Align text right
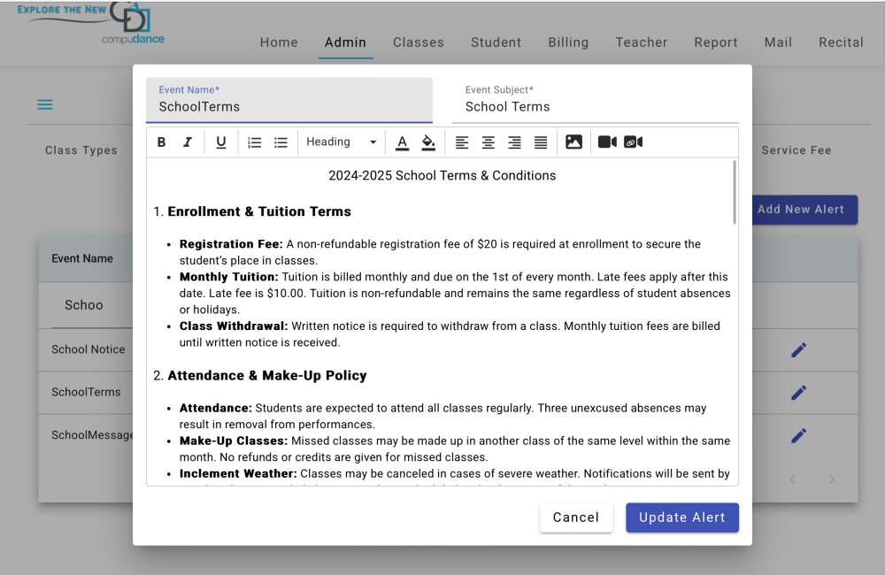Viewport: 885px width, 575px height. [x=514, y=142]
